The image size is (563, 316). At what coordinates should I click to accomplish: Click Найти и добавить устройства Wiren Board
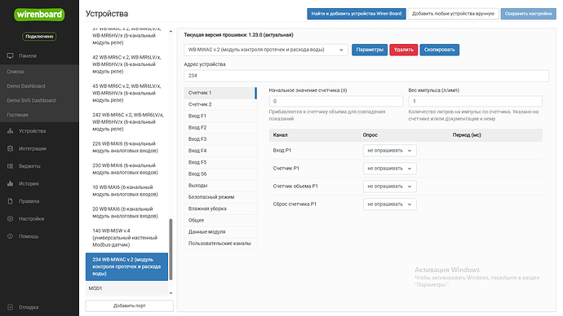[x=357, y=14]
